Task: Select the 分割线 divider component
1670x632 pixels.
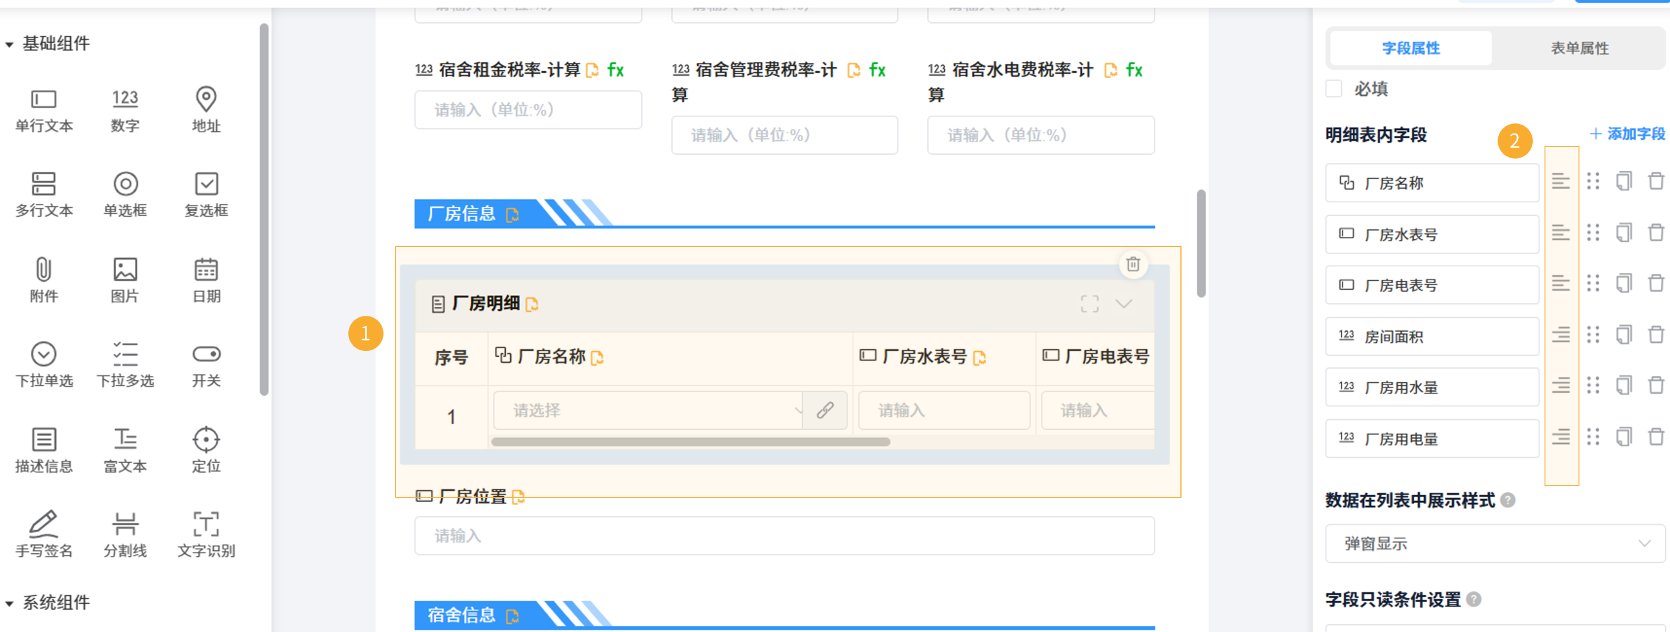Action: tap(125, 535)
